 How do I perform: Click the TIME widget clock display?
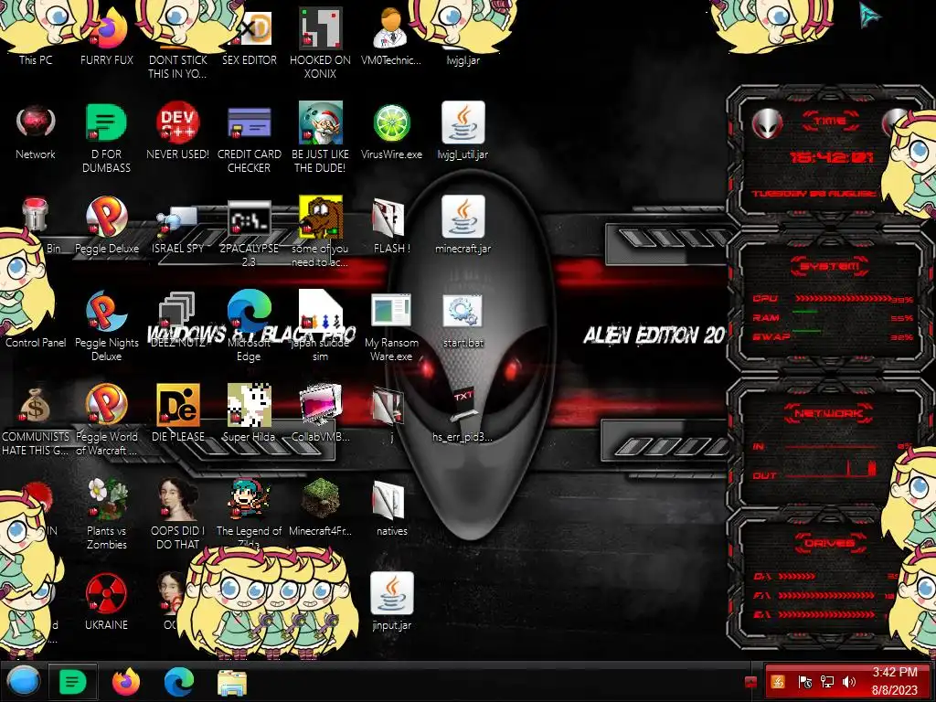tap(831, 157)
